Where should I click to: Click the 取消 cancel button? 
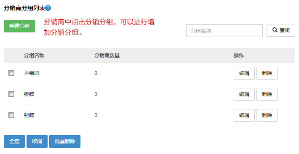pyautogui.click(x=37, y=141)
